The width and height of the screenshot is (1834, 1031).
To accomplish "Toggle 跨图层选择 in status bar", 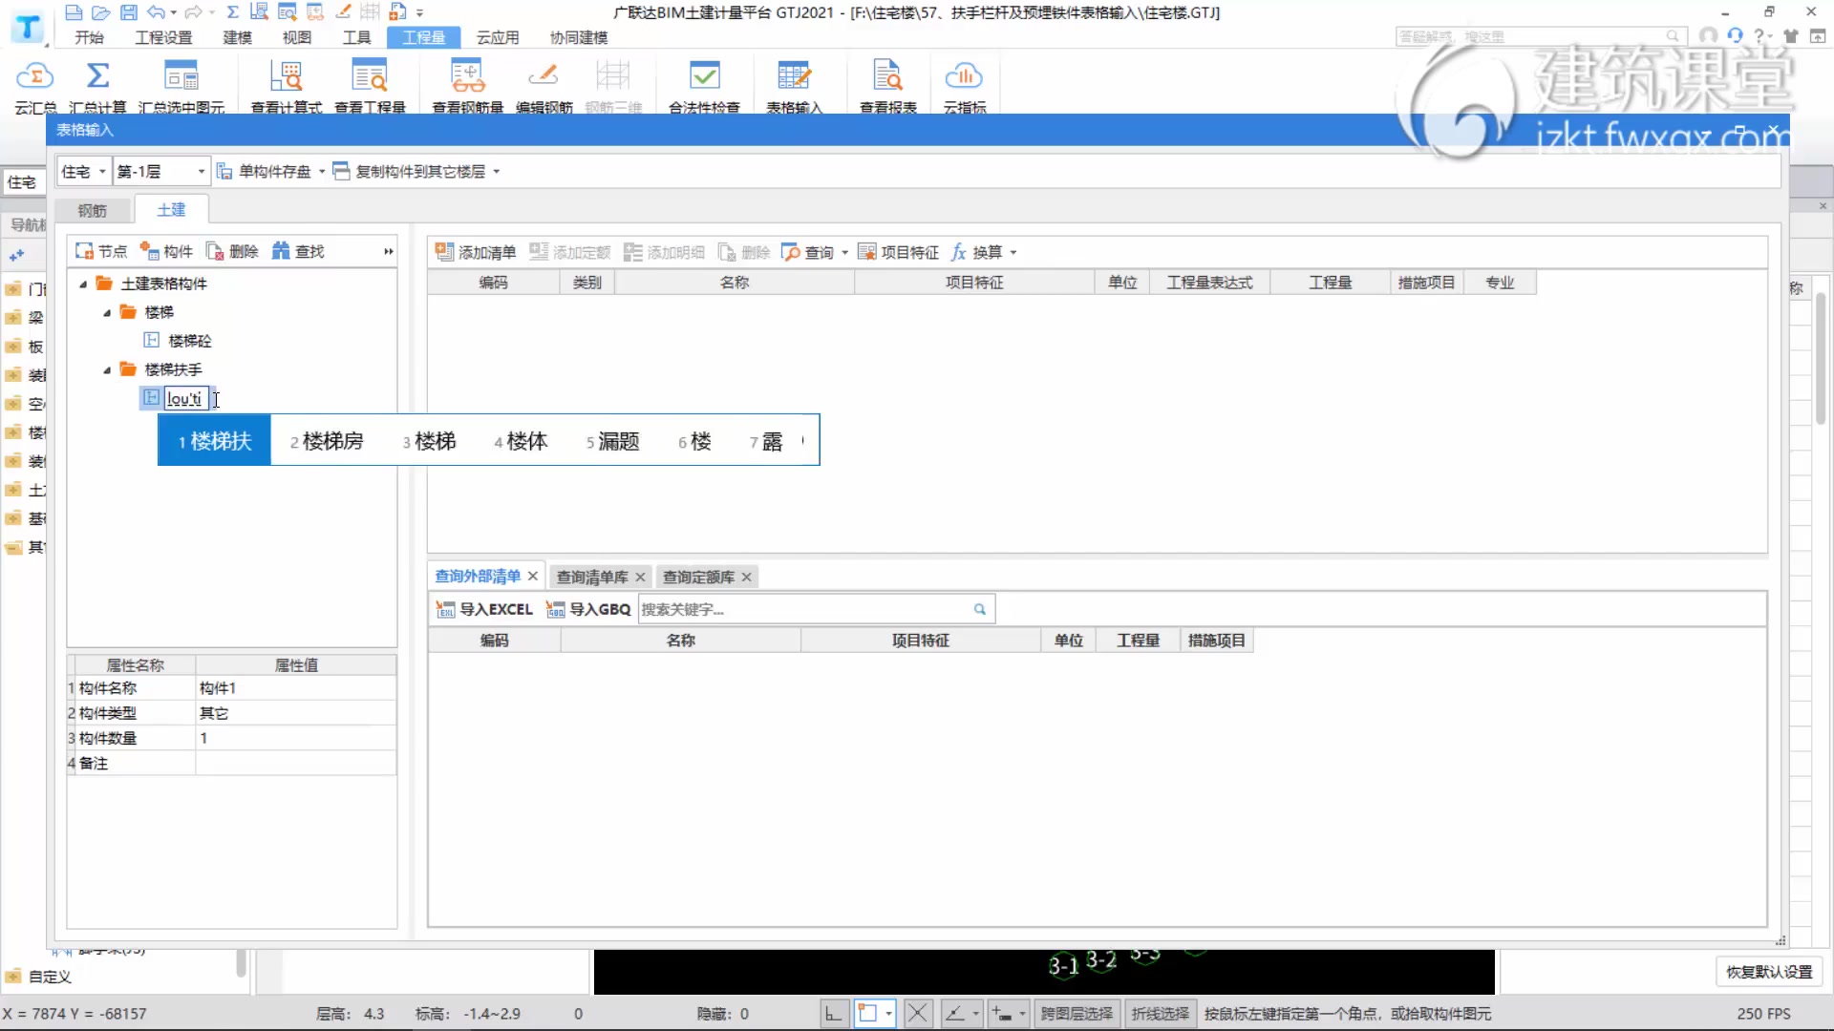I will 1076,1014.
